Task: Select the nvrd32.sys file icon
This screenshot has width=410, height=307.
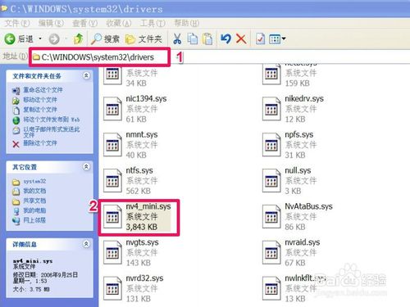Action: (112, 288)
